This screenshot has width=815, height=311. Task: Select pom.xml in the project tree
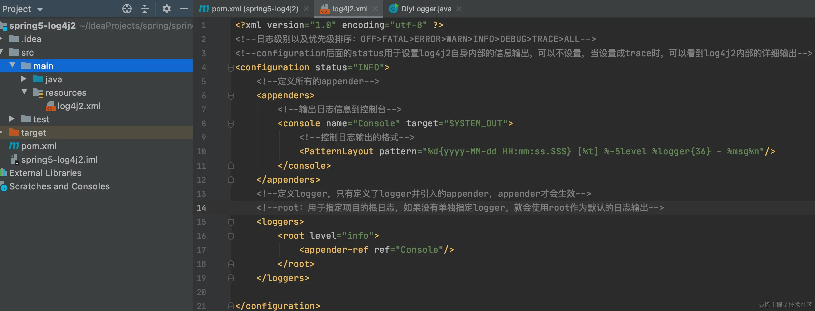[38, 146]
